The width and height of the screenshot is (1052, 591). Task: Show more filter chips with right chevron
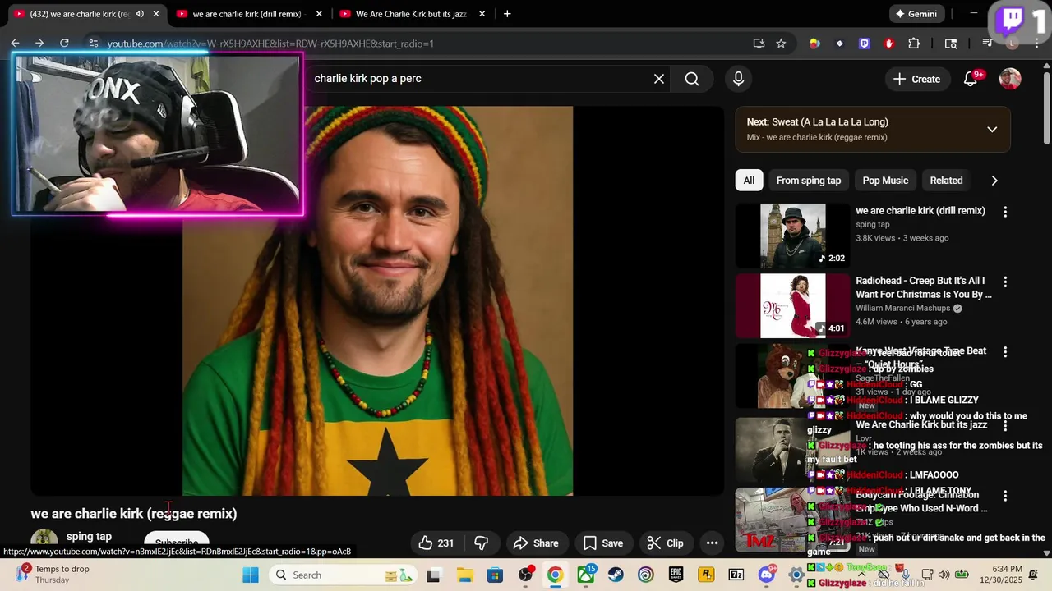(994, 181)
